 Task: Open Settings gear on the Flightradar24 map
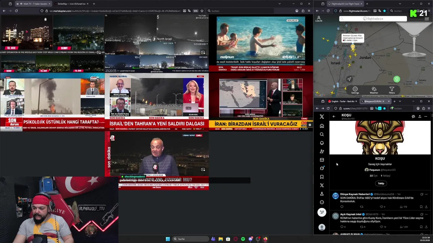point(355,90)
